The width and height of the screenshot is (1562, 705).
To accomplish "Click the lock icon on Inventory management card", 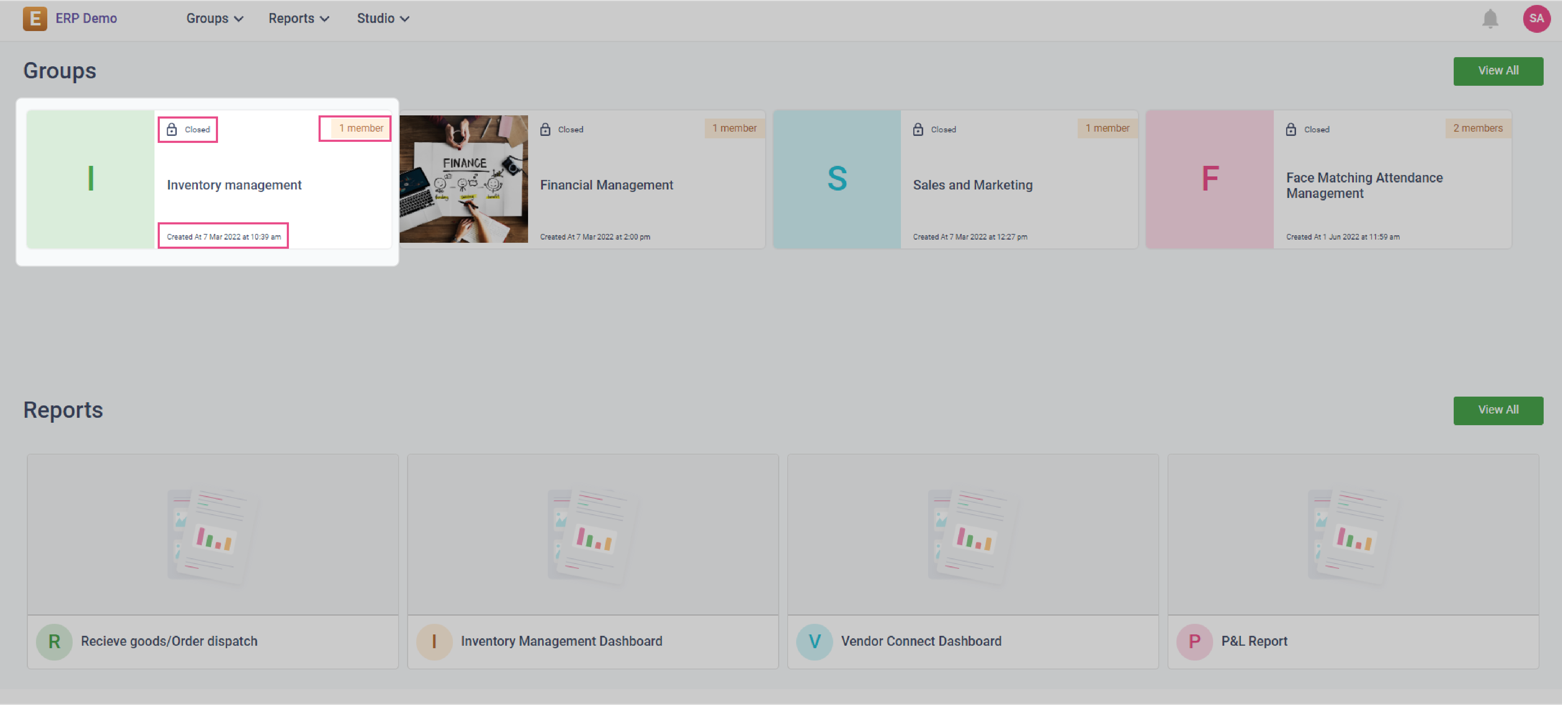I will [171, 129].
